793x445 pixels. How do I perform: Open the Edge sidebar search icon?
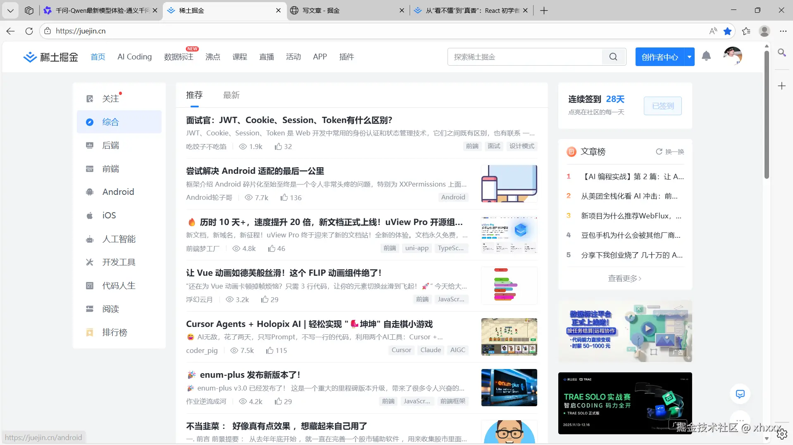[782, 52]
